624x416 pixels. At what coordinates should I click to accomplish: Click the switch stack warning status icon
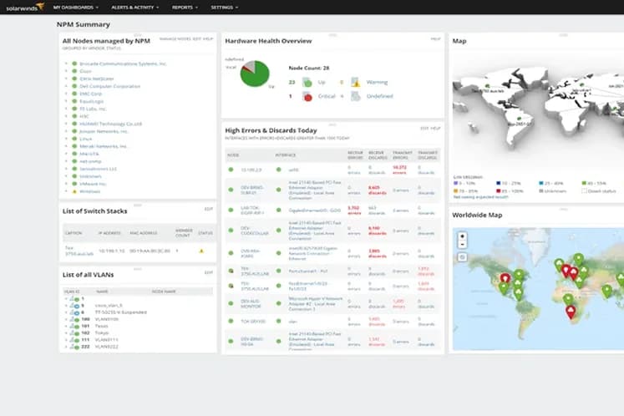(x=201, y=251)
